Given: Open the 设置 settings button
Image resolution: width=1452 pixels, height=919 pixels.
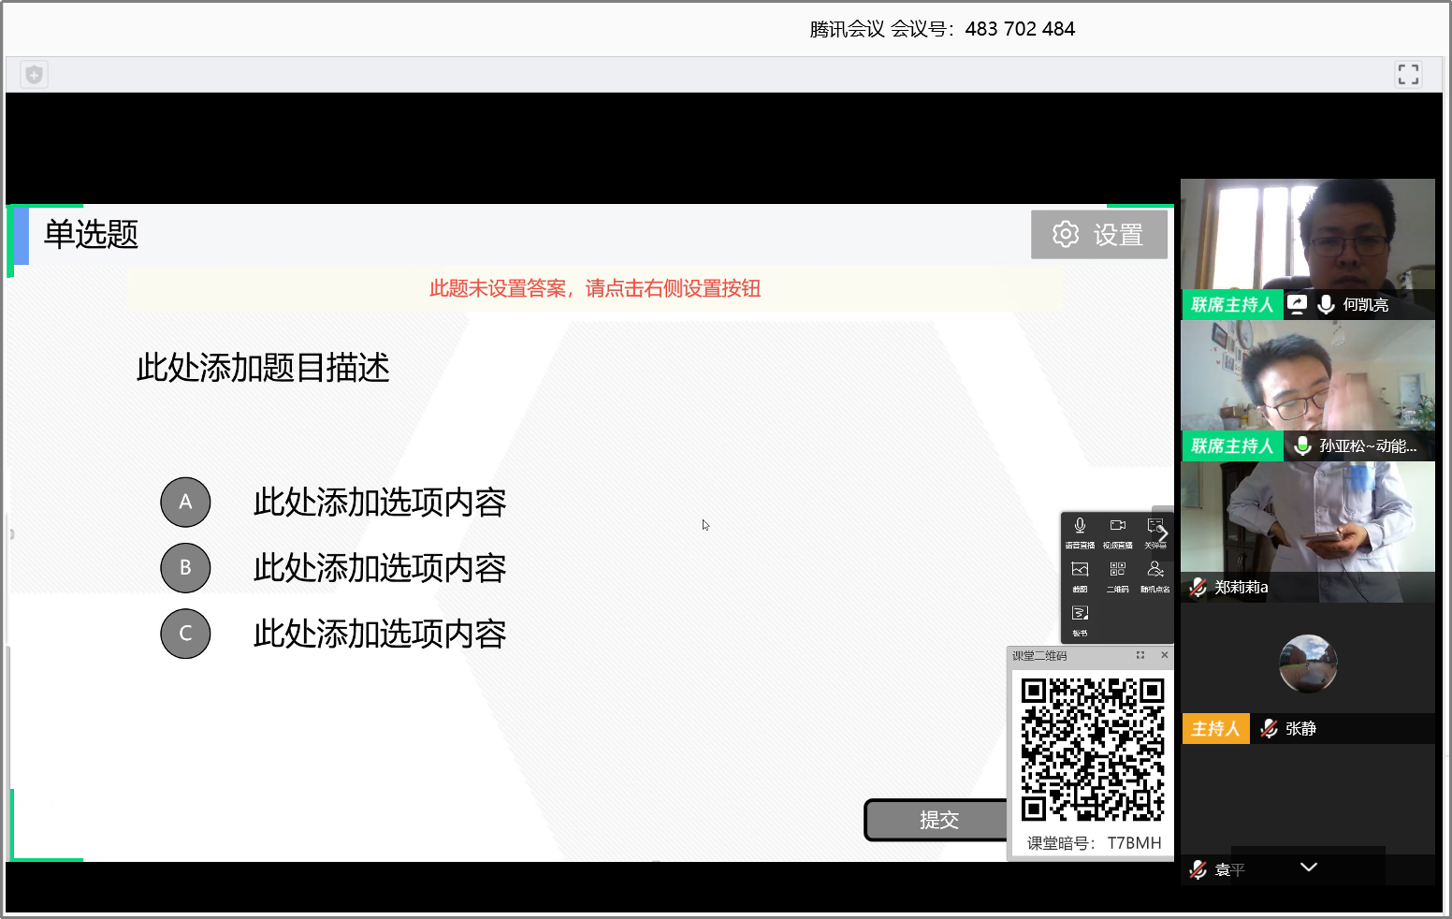Looking at the screenshot, I should pyautogui.click(x=1098, y=234).
